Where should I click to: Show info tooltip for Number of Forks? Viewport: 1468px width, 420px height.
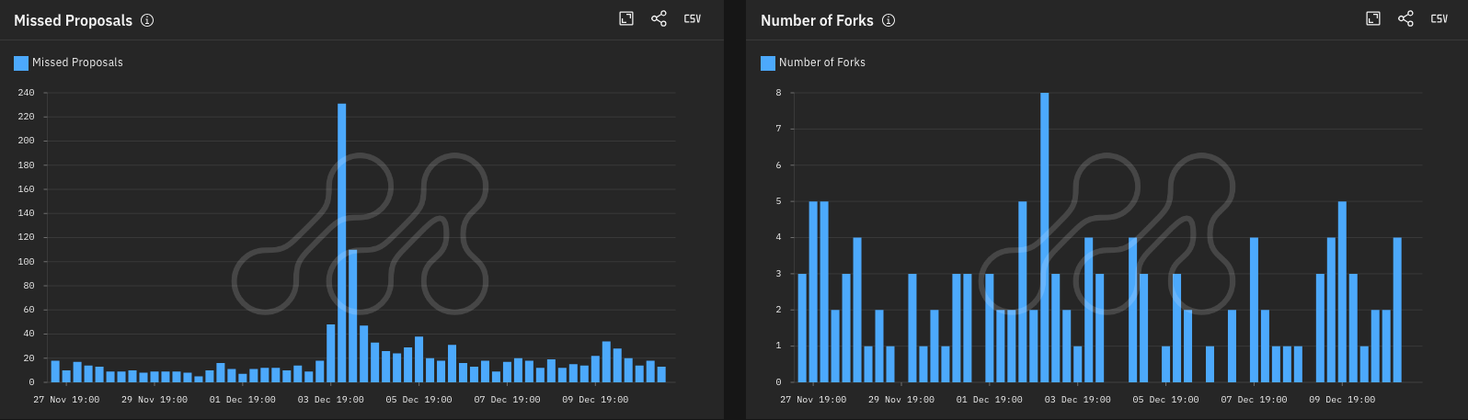pyautogui.click(x=889, y=20)
